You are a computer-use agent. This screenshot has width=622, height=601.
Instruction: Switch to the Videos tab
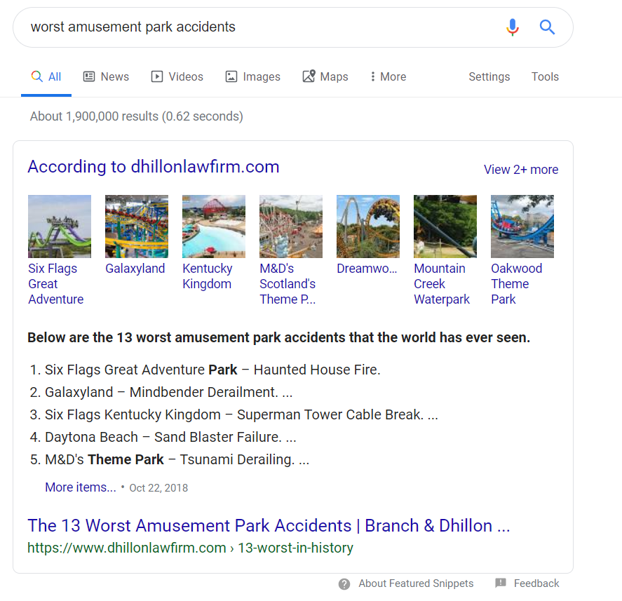point(177,76)
